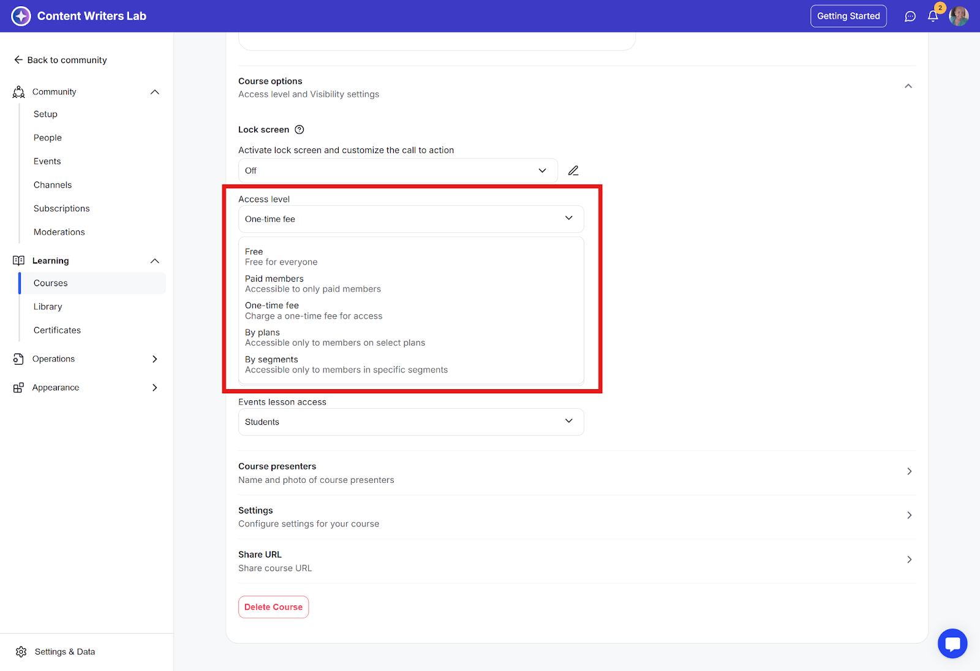Expand the Appearance section chevron
The width and height of the screenshot is (980, 671).
coord(155,388)
